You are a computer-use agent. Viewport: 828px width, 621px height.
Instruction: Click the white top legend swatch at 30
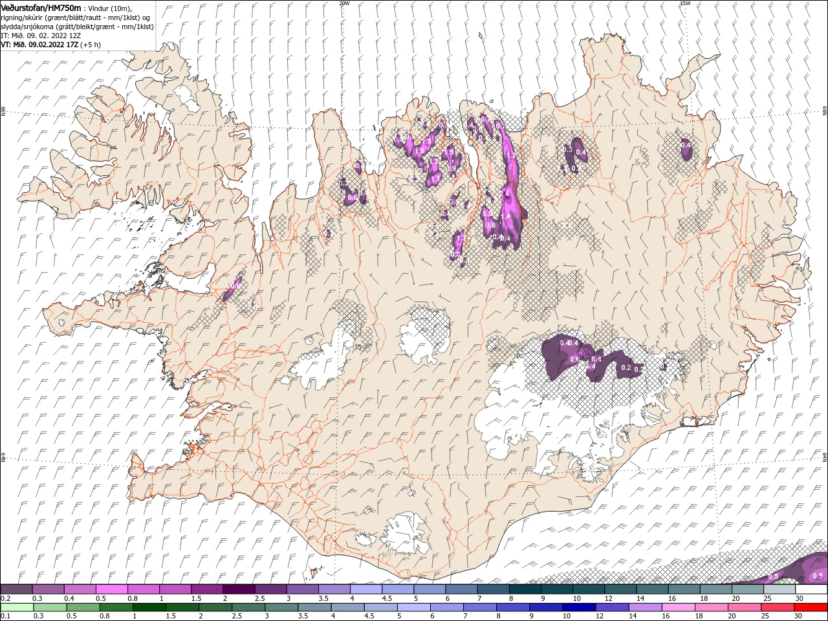point(811,589)
